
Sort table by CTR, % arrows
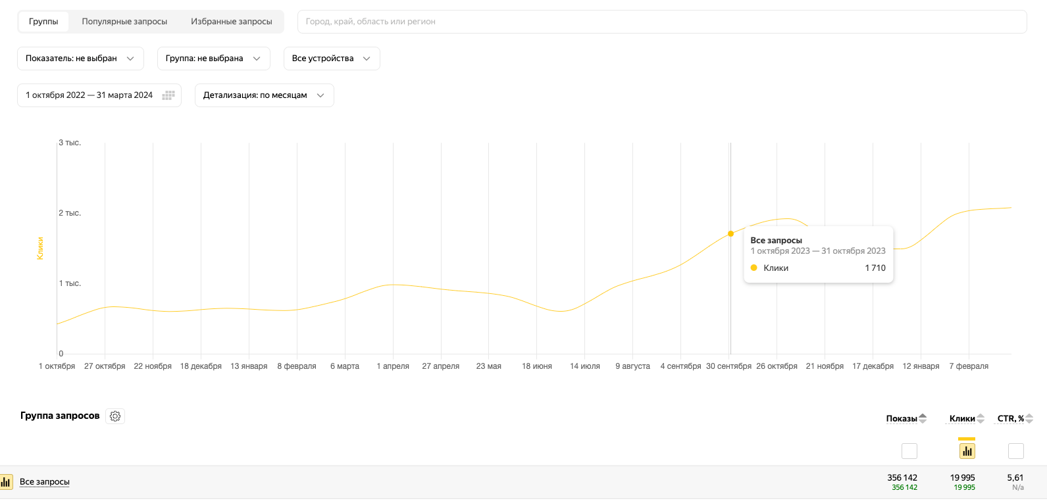(1029, 418)
